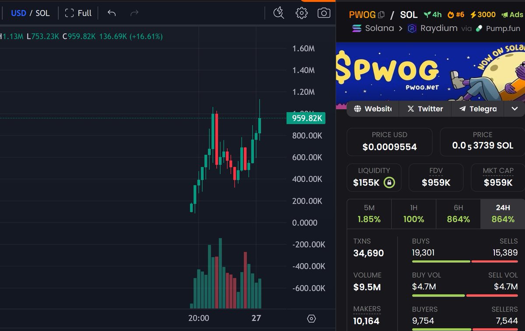Open the quick search lightning icon
Viewport: 525px width, 331px height.
[x=279, y=13]
